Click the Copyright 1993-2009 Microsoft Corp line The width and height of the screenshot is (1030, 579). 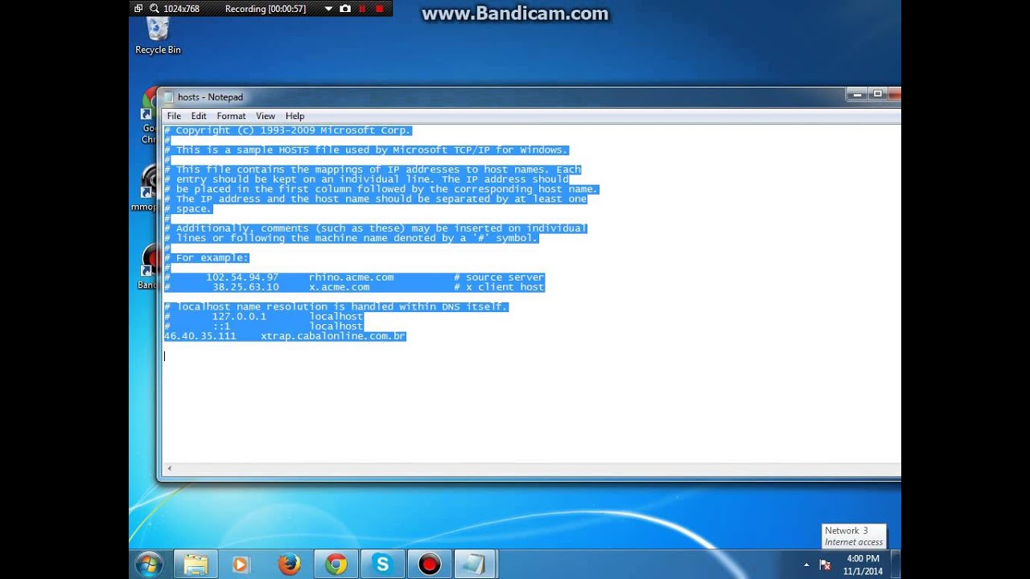click(x=288, y=130)
